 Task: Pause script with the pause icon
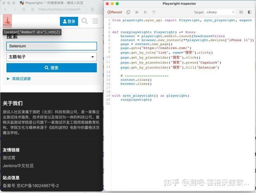coord(145,12)
